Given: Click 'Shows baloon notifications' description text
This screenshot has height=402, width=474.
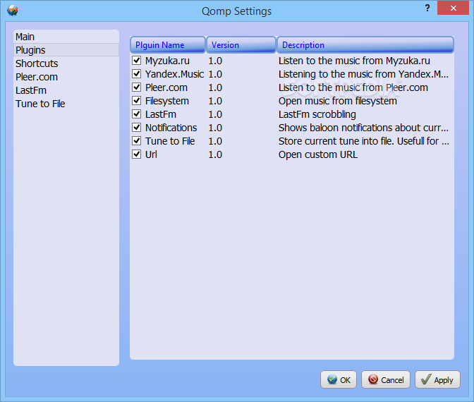Looking at the screenshot, I should coord(364,128).
